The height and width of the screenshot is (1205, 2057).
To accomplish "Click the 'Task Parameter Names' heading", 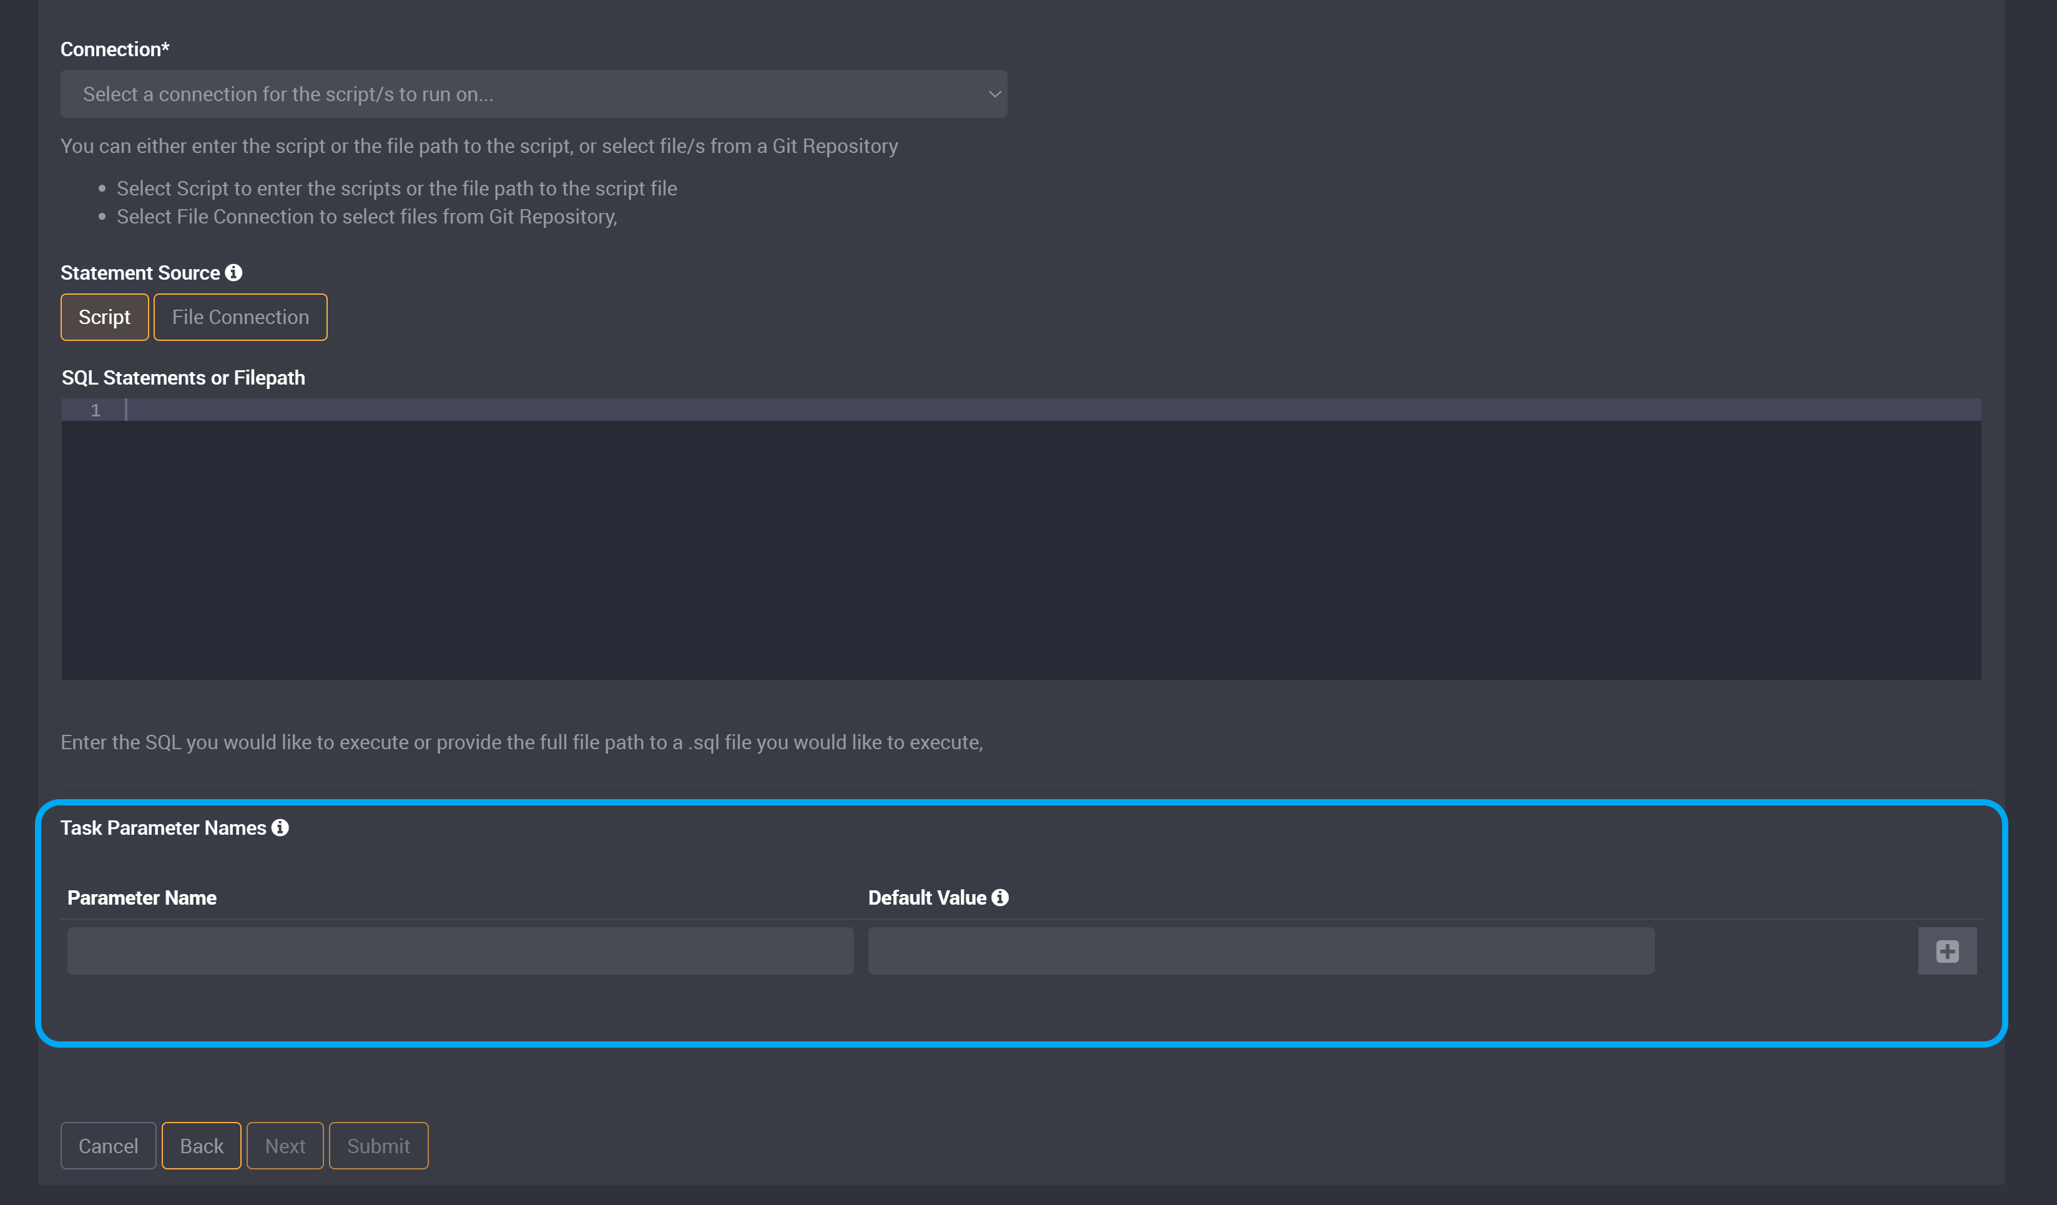I will [164, 828].
